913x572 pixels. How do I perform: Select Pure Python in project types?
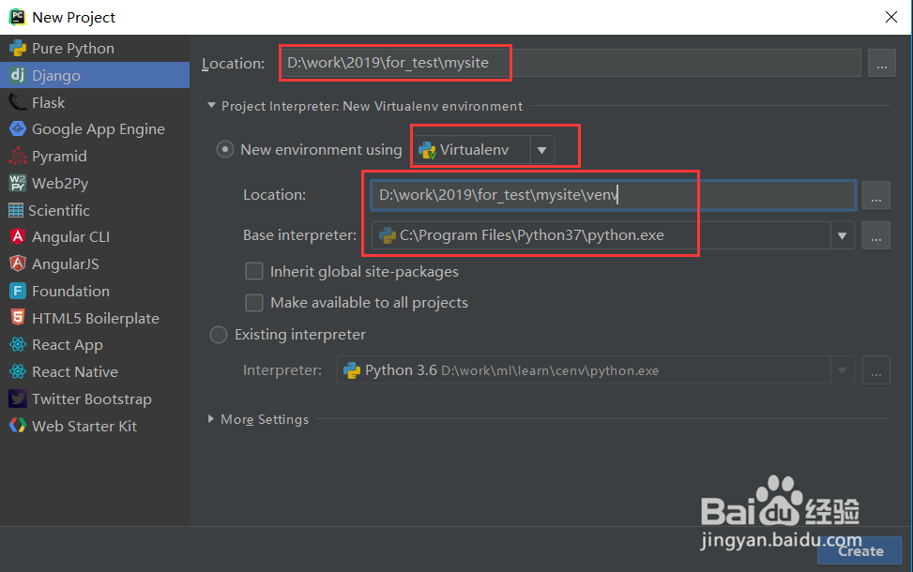point(72,49)
